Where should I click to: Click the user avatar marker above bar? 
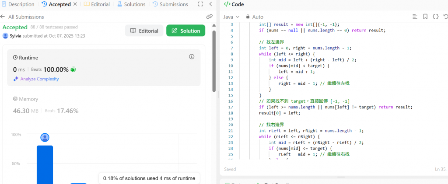click(45, 138)
